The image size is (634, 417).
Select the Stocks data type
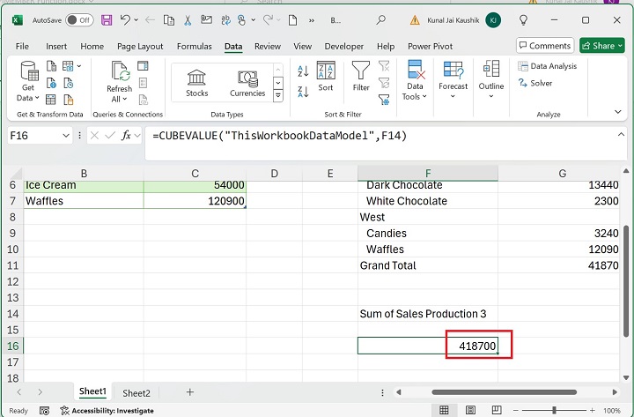[x=197, y=82]
